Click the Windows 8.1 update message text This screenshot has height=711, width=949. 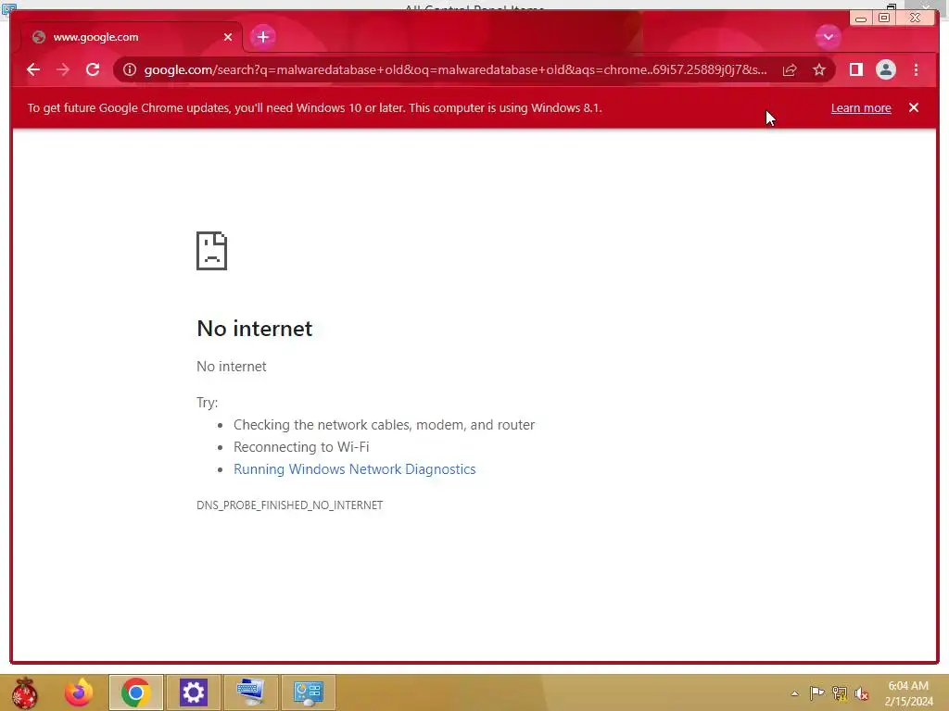[x=315, y=107]
